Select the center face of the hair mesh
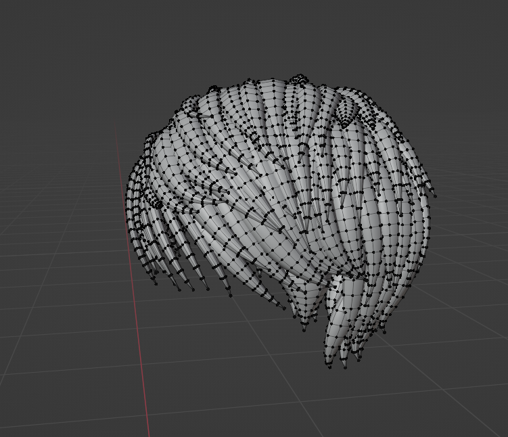The image size is (508, 437). [x=271, y=203]
